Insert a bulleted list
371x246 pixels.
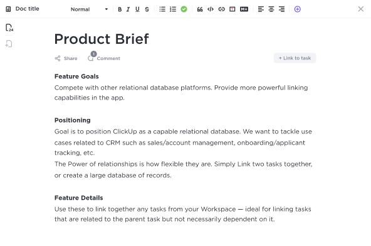point(162,9)
